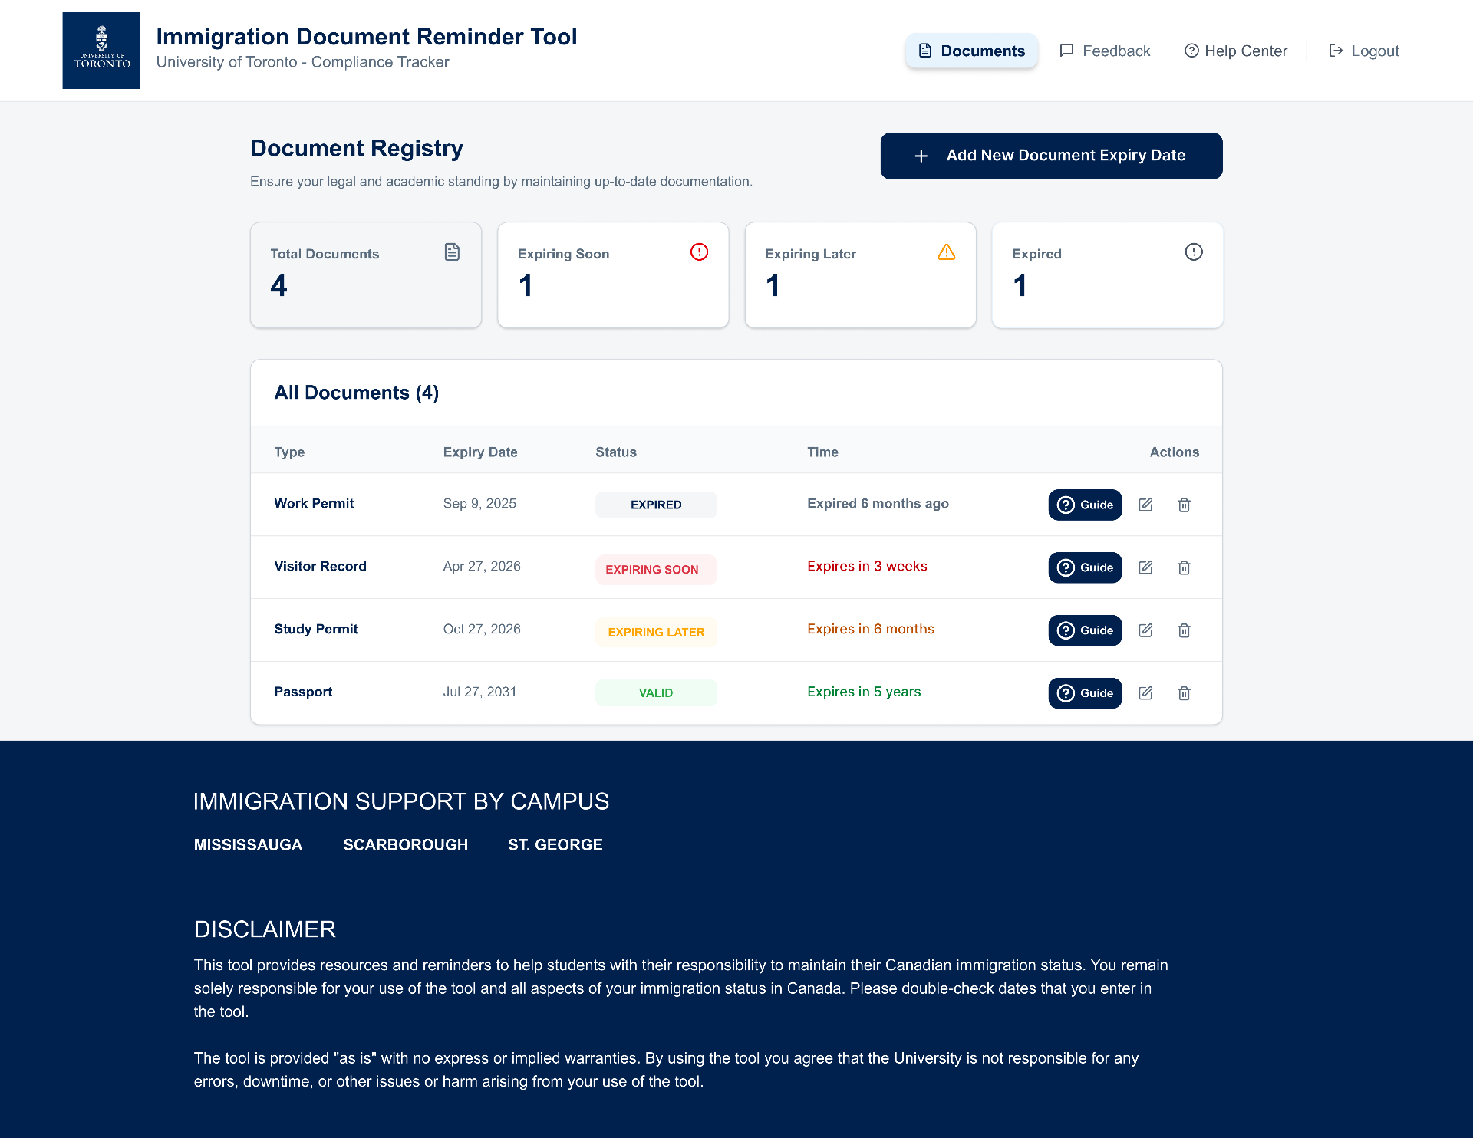1473x1138 pixels.
Task: Open Guide for Visitor Record
Action: [x=1085, y=567]
